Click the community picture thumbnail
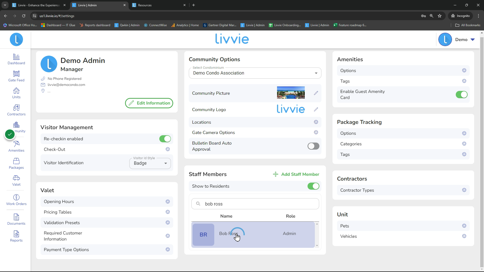Viewport: 484px width, 272px height. click(291, 93)
